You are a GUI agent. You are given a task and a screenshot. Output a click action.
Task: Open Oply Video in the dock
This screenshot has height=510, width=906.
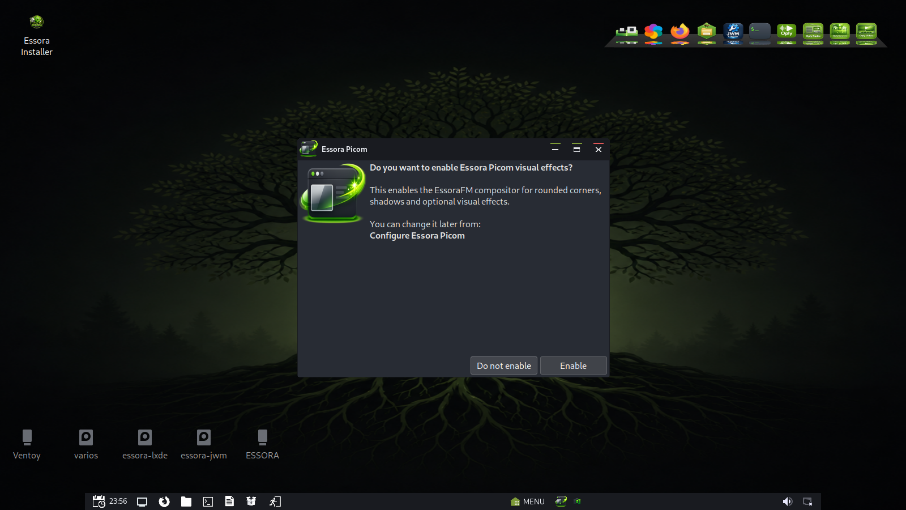click(866, 32)
